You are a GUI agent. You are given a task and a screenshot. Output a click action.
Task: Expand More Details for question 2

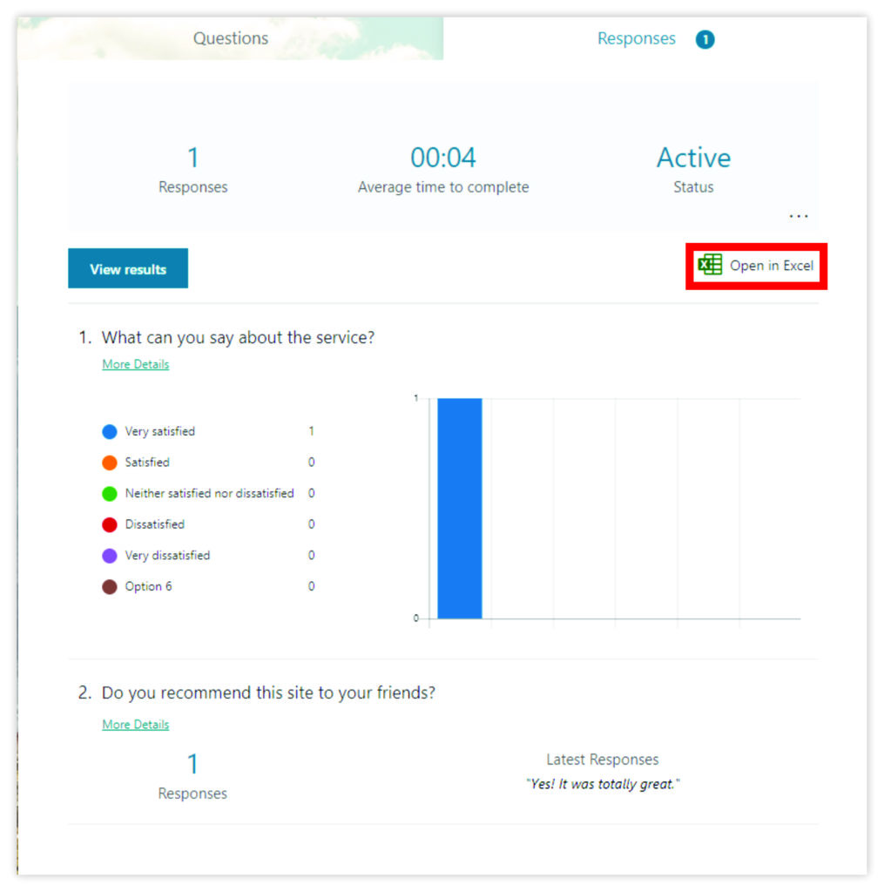click(x=135, y=724)
